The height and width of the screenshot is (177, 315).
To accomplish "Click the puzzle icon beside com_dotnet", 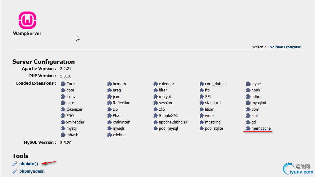I will [202, 84].
